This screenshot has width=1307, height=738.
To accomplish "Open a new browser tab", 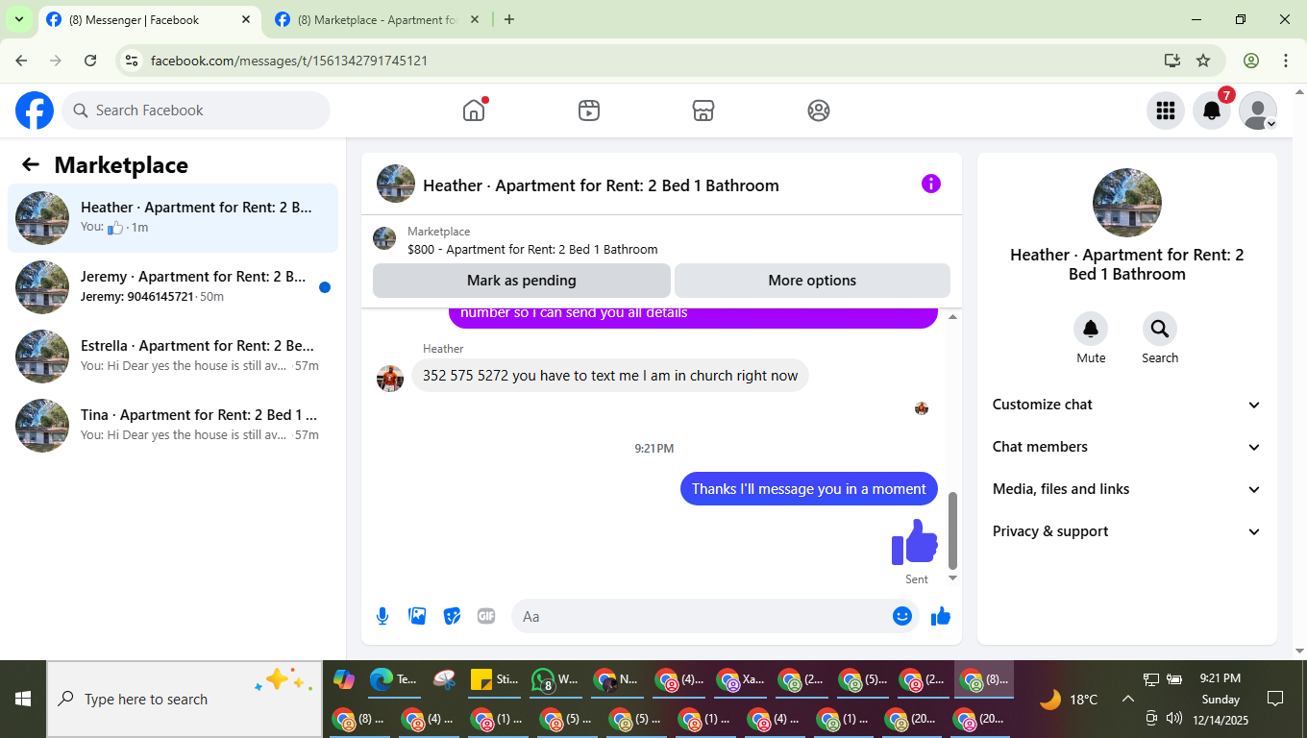I will click(509, 19).
